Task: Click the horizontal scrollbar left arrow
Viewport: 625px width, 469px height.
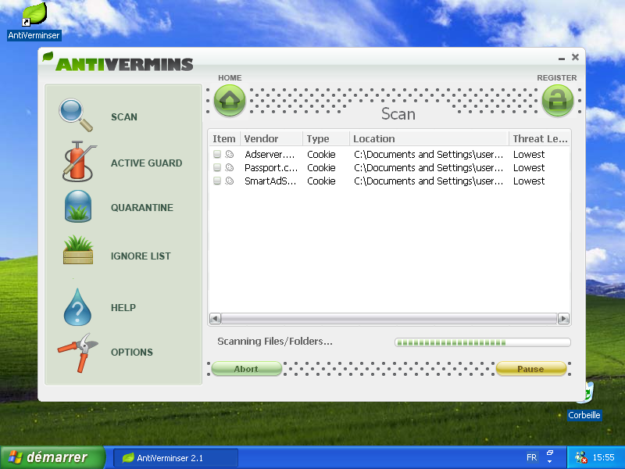Action: (216, 319)
